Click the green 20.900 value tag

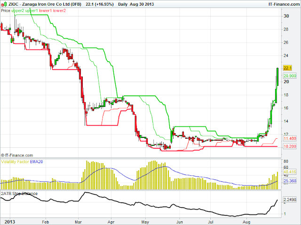[290, 76]
